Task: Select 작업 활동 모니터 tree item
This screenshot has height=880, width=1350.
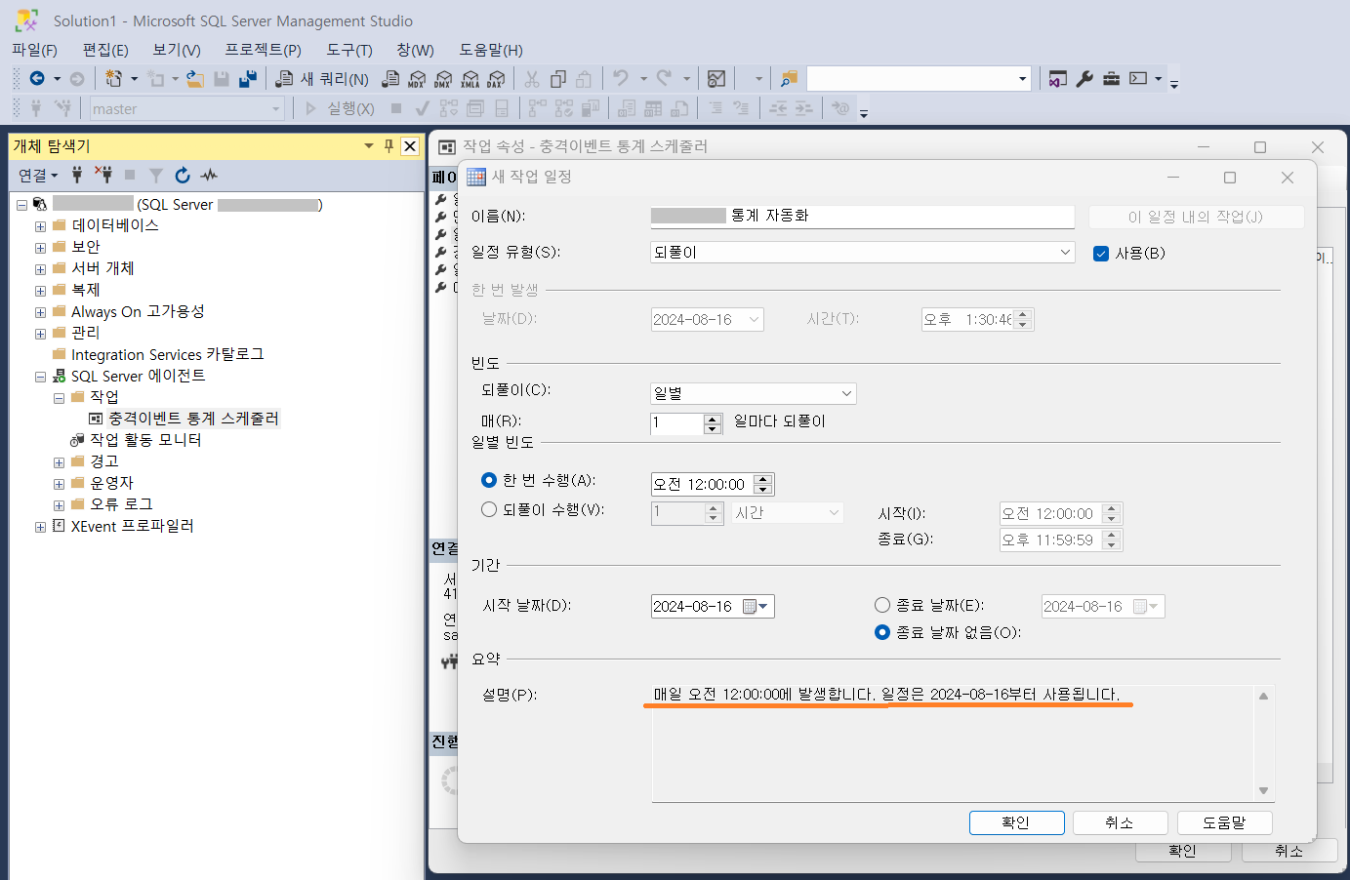Action: (x=145, y=440)
